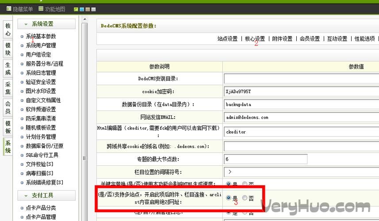Click the 栏目位置的间隔符号 field
The image size is (379, 221).
[x=302, y=172]
